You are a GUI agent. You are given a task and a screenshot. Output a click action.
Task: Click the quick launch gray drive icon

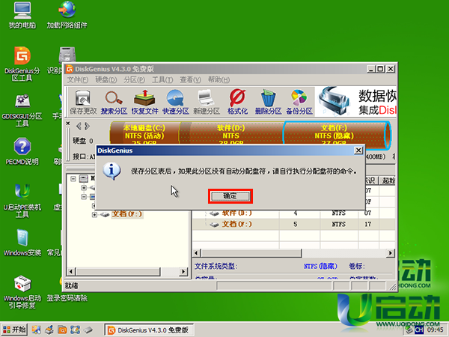[x=88, y=330]
